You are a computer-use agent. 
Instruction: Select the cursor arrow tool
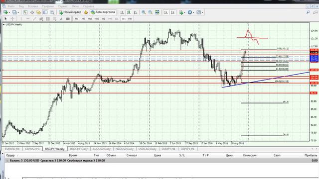(5, 19)
